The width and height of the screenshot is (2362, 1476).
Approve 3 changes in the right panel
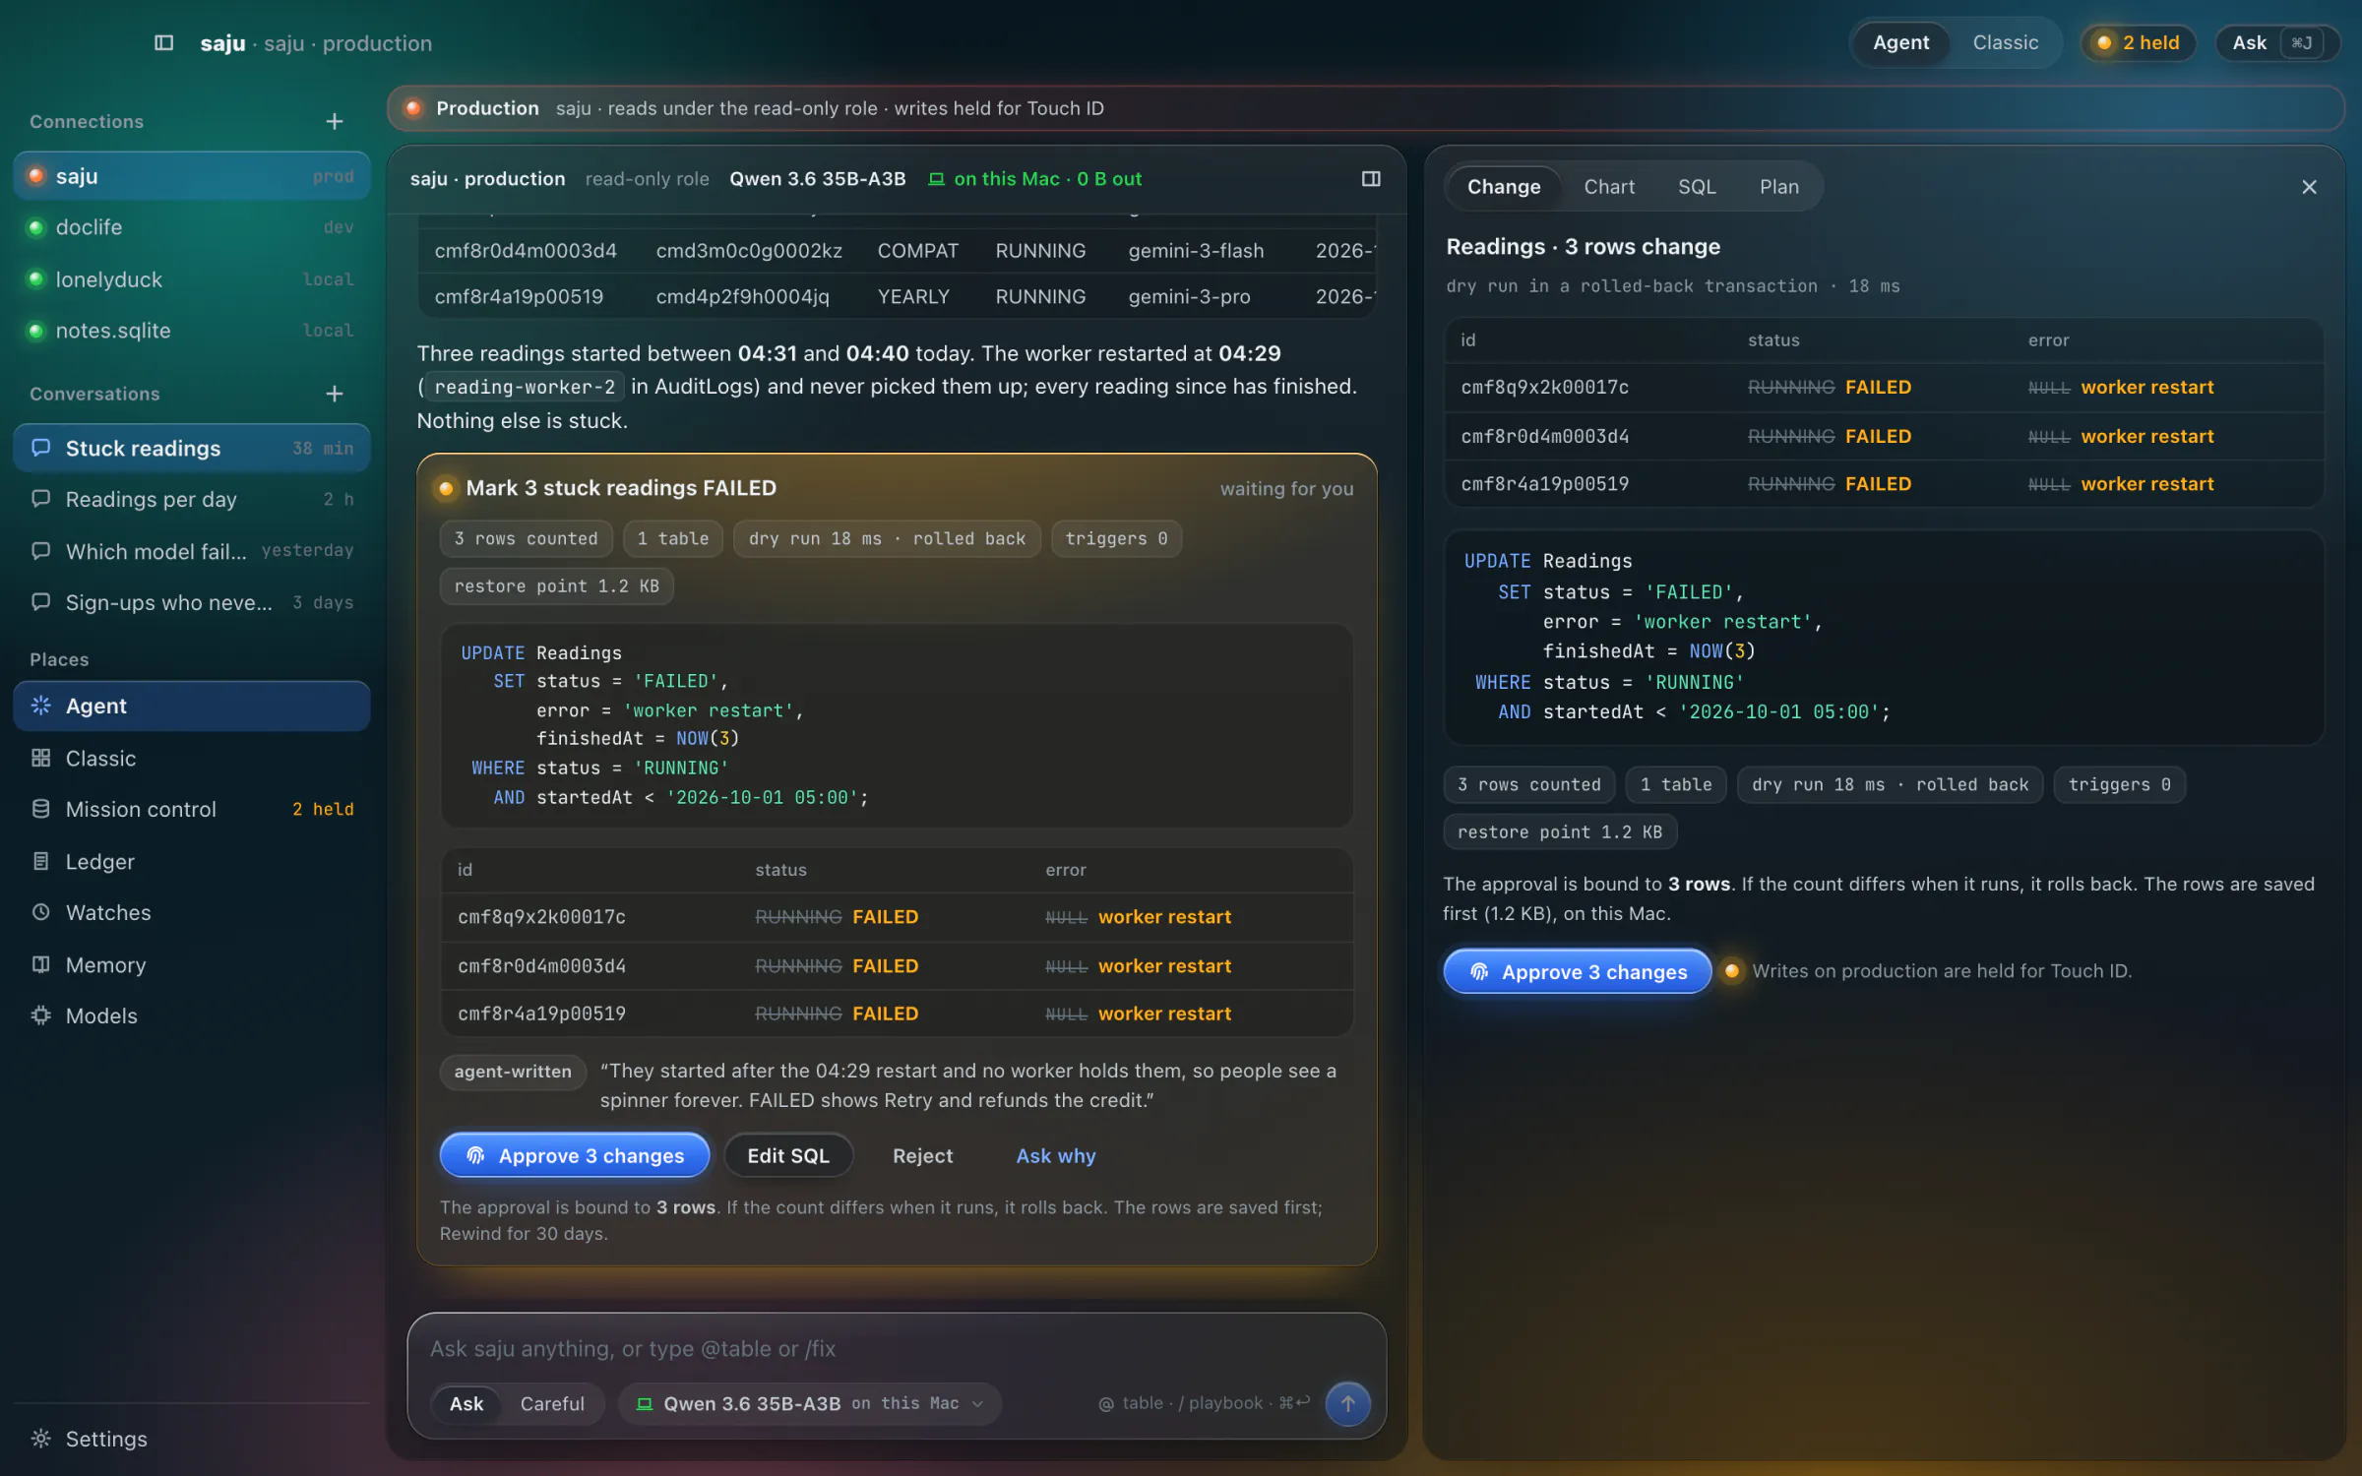[x=1578, y=971]
